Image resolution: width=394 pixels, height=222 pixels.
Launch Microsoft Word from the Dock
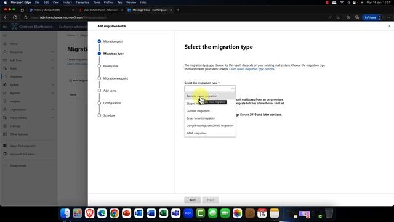click(x=151, y=213)
